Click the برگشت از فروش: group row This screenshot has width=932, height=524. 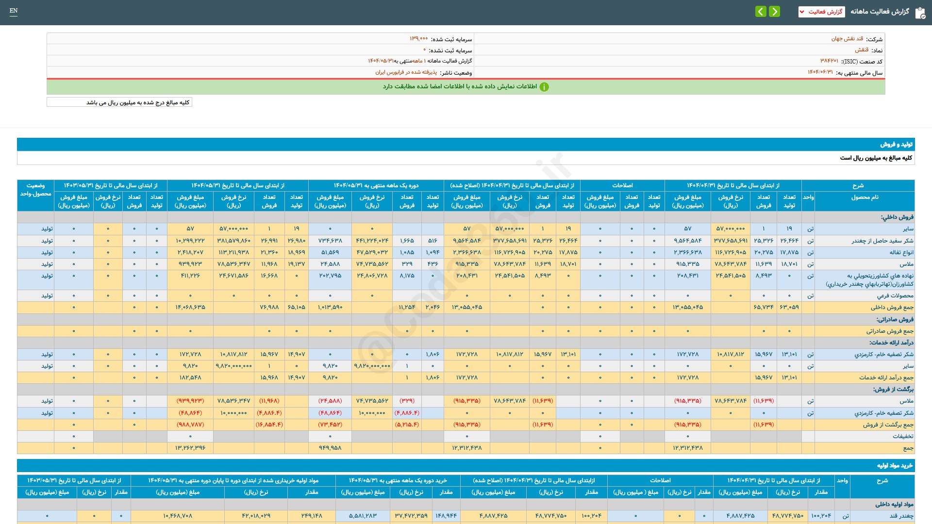(x=466, y=389)
